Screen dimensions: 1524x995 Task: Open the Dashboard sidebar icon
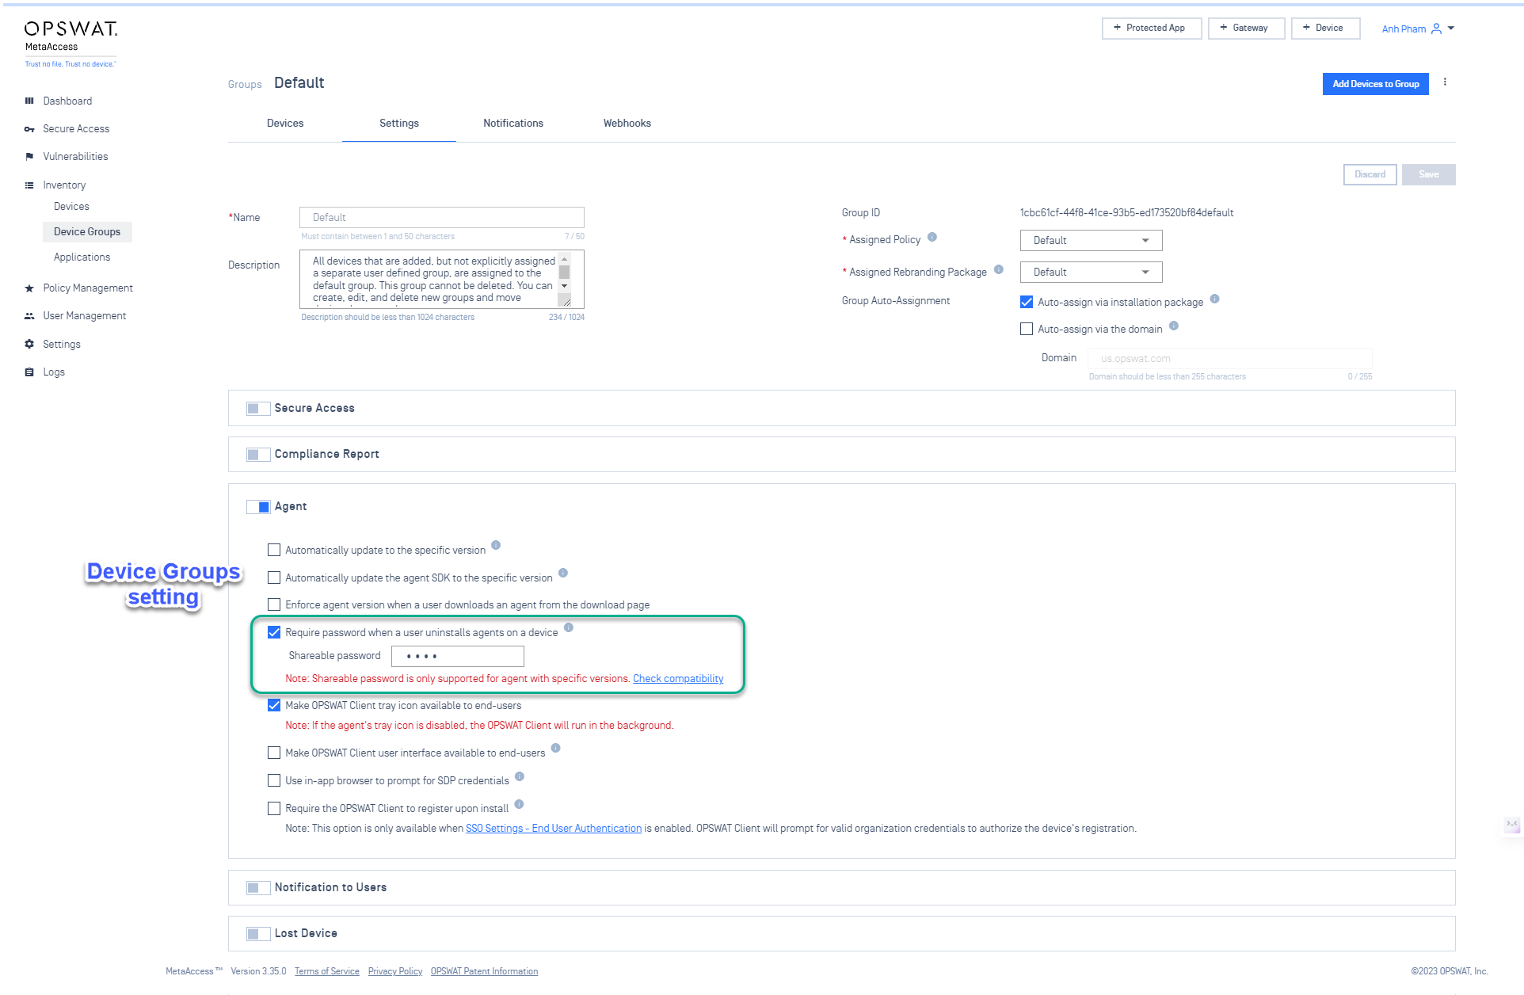[29, 101]
